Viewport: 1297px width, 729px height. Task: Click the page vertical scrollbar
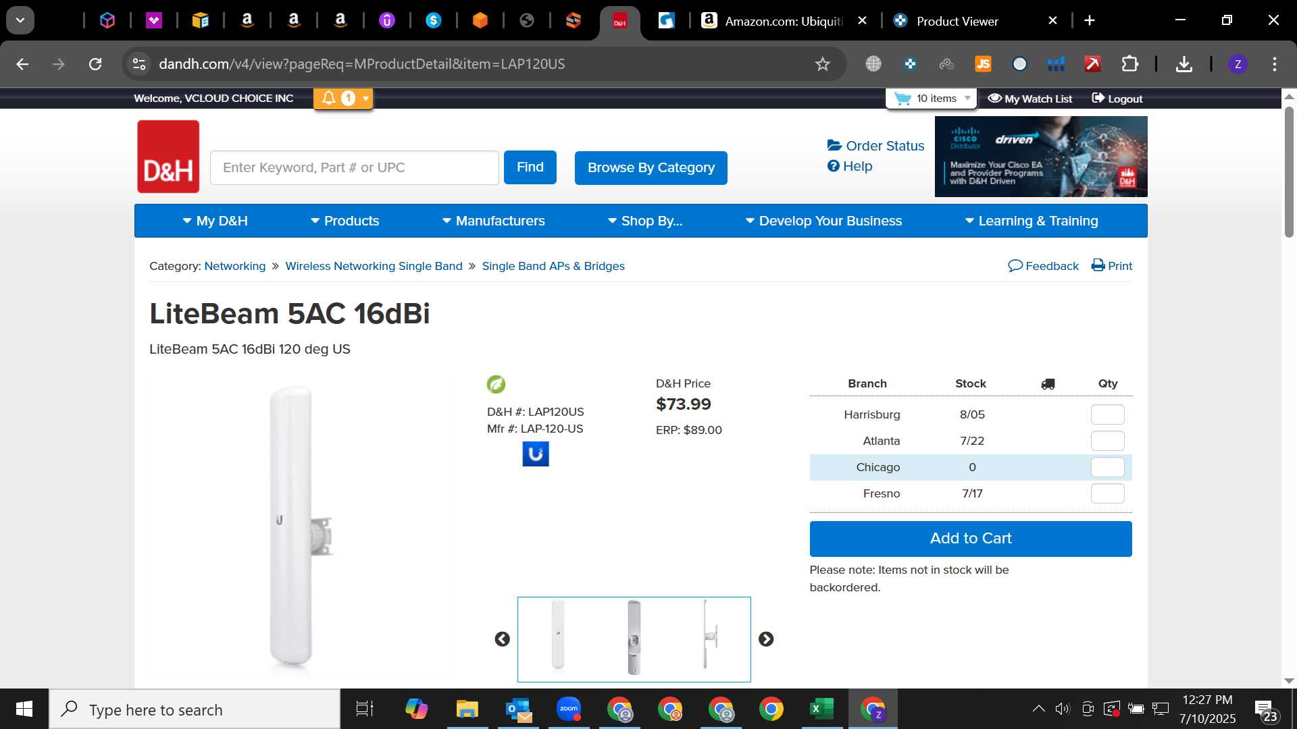coord(1289,172)
